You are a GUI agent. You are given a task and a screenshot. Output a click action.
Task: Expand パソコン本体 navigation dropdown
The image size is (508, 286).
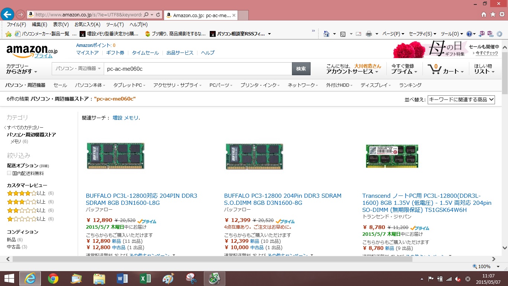point(90,85)
